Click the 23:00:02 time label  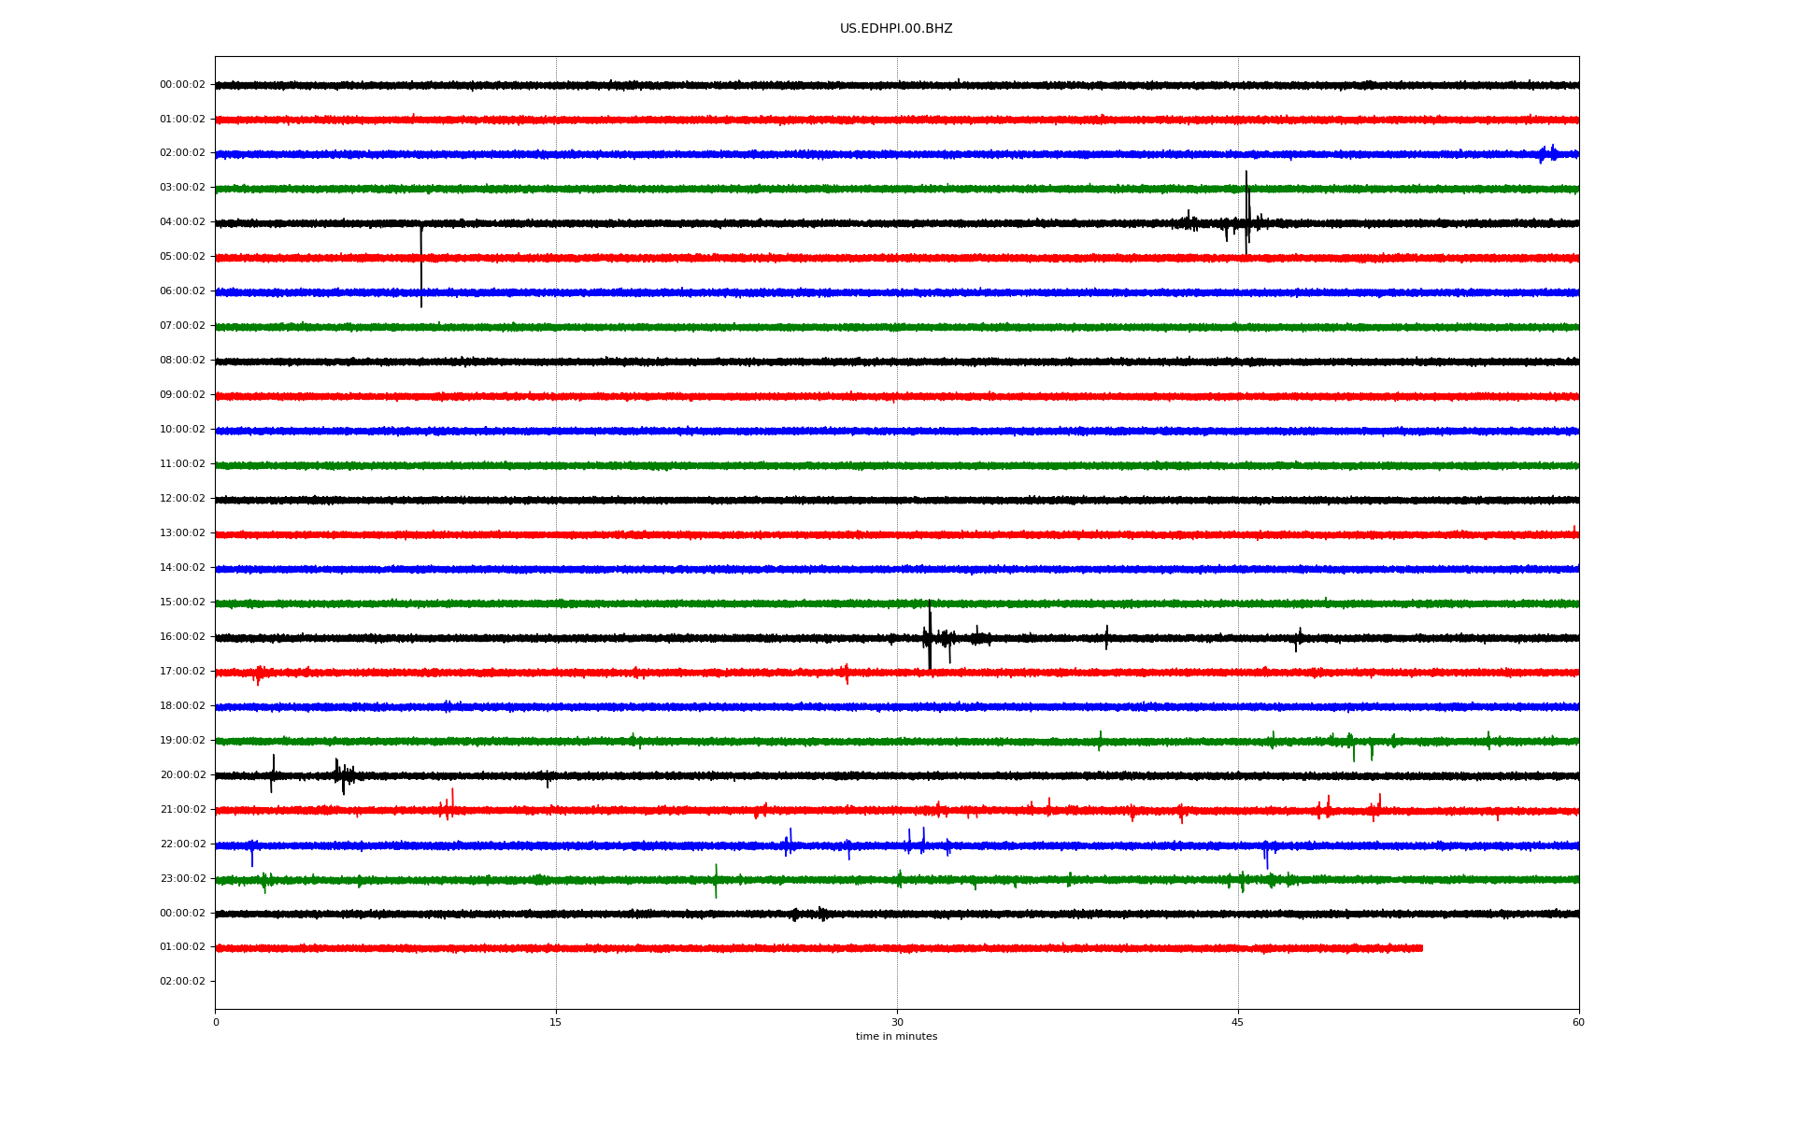[x=182, y=879]
